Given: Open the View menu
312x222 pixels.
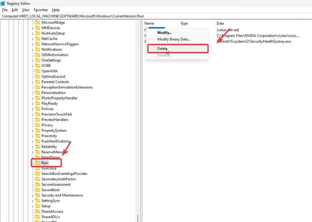Looking at the screenshot, I should [x=26, y=10].
